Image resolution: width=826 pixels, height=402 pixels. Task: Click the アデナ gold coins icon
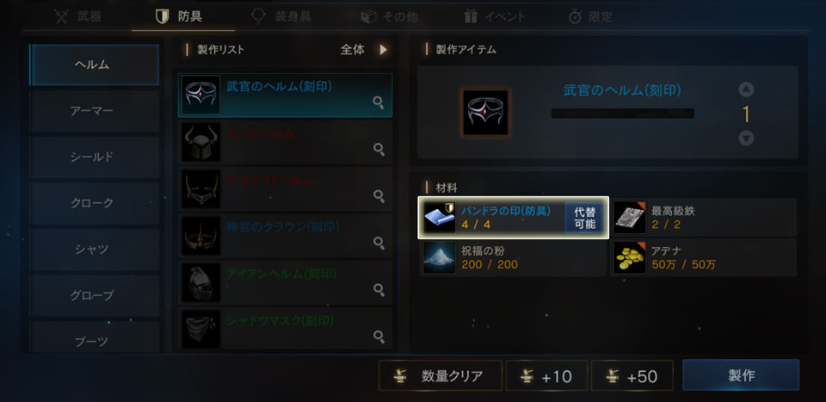pyautogui.click(x=630, y=257)
